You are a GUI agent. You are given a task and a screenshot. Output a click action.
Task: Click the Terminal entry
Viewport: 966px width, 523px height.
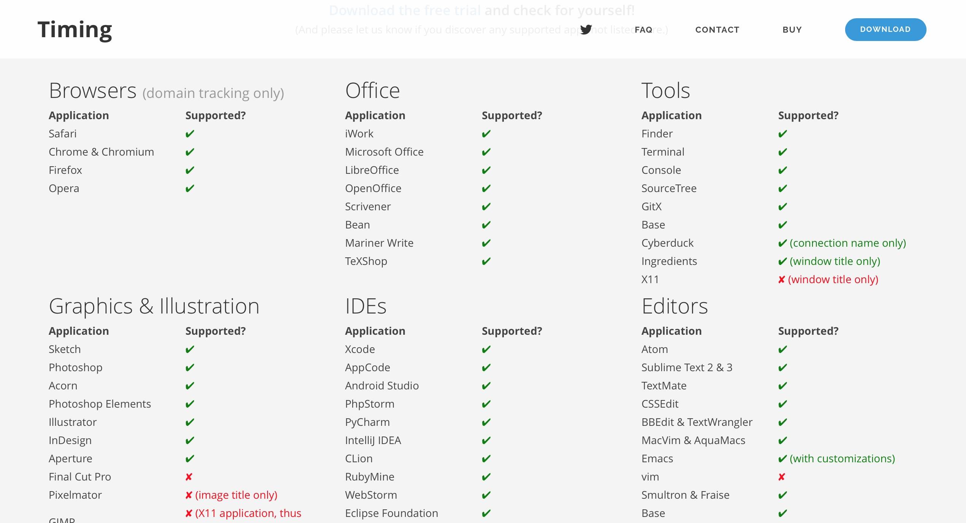click(663, 152)
